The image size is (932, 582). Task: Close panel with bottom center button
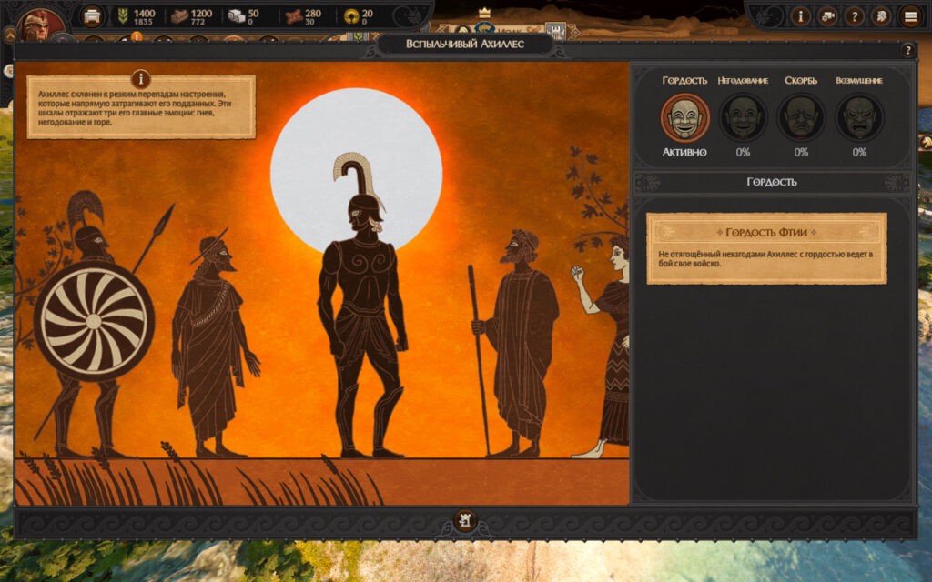[x=465, y=521]
